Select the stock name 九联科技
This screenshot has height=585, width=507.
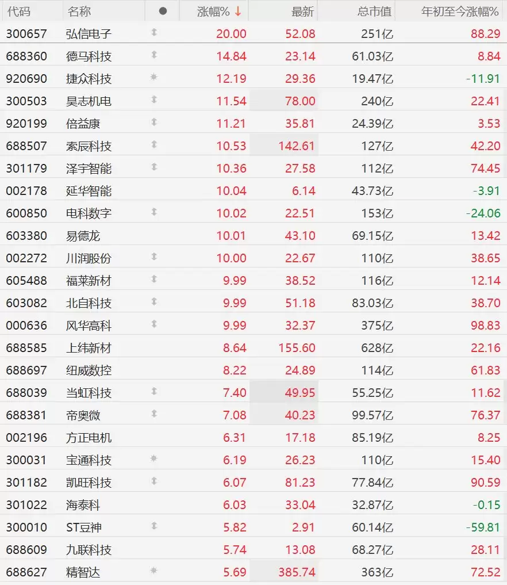point(89,550)
